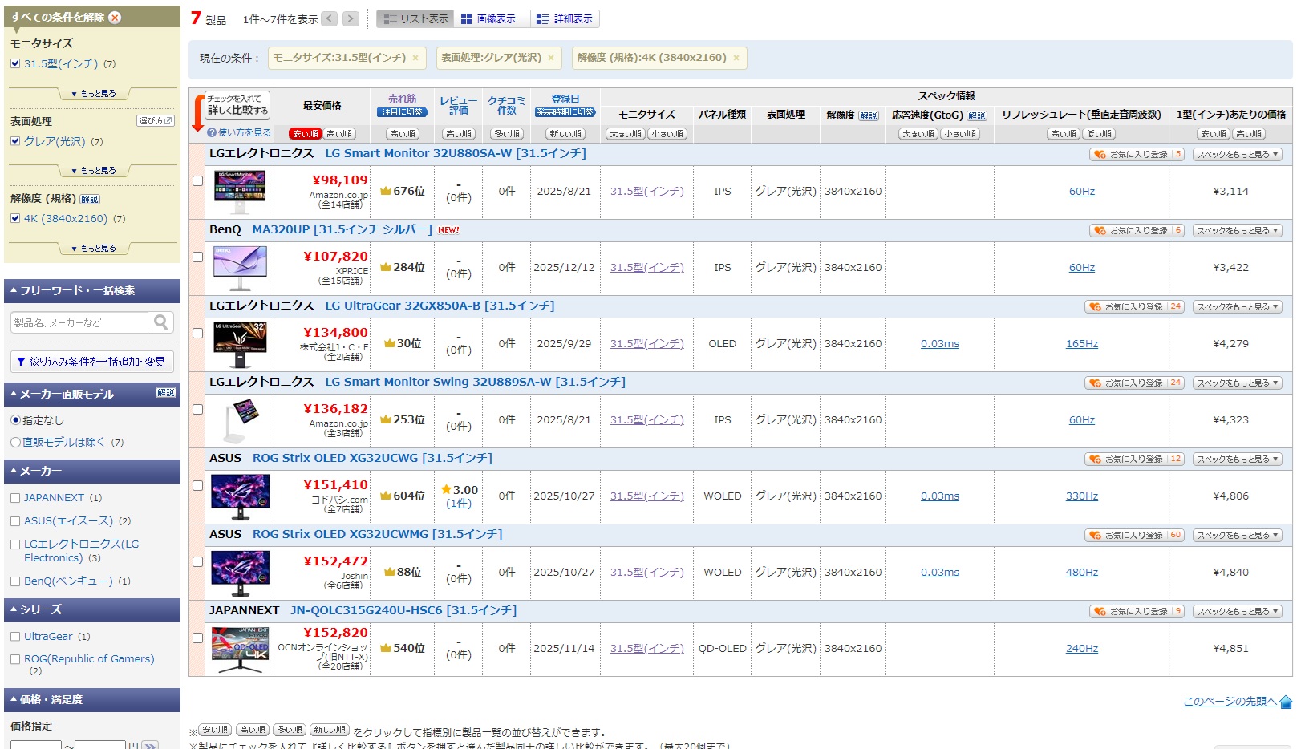The height and width of the screenshot is (749, 1301).
Task: Go to next page arrow
Action: click(x=351, y=18)
